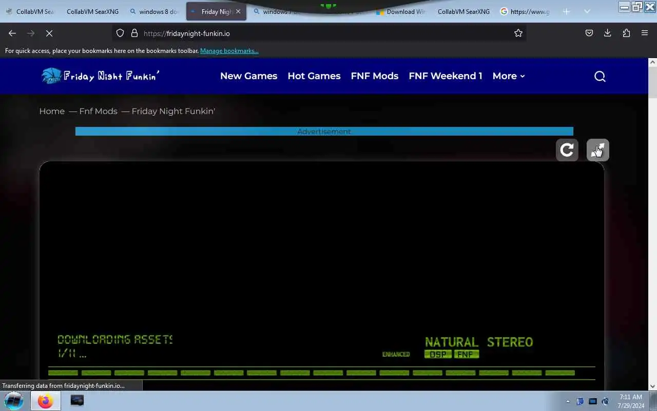The width and height of the screenshot is (657, 411).
Task: Reload the game with the refresh button
Action: (x=567, y=150)
